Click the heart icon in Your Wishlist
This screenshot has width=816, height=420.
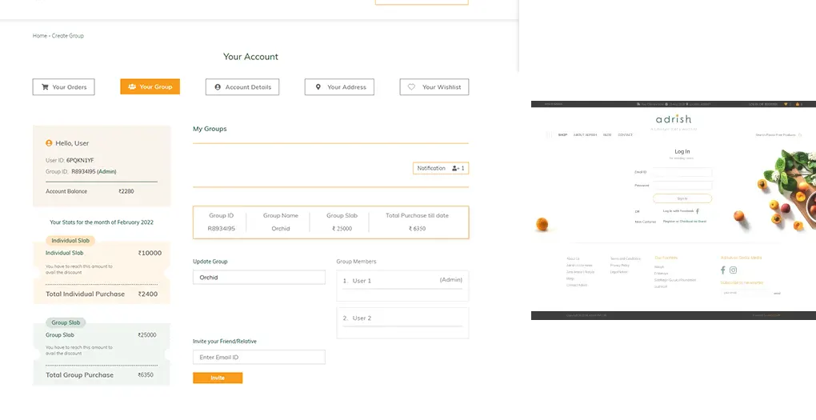point(412,87)
